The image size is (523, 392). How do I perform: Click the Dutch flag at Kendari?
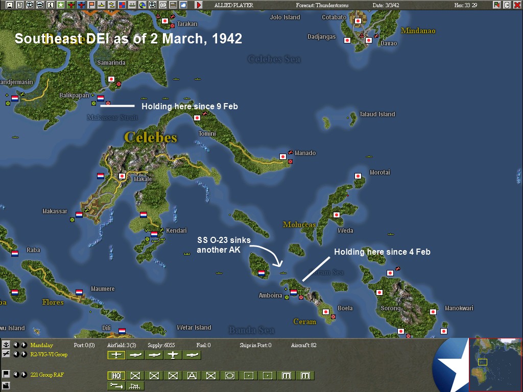[154, 234]
